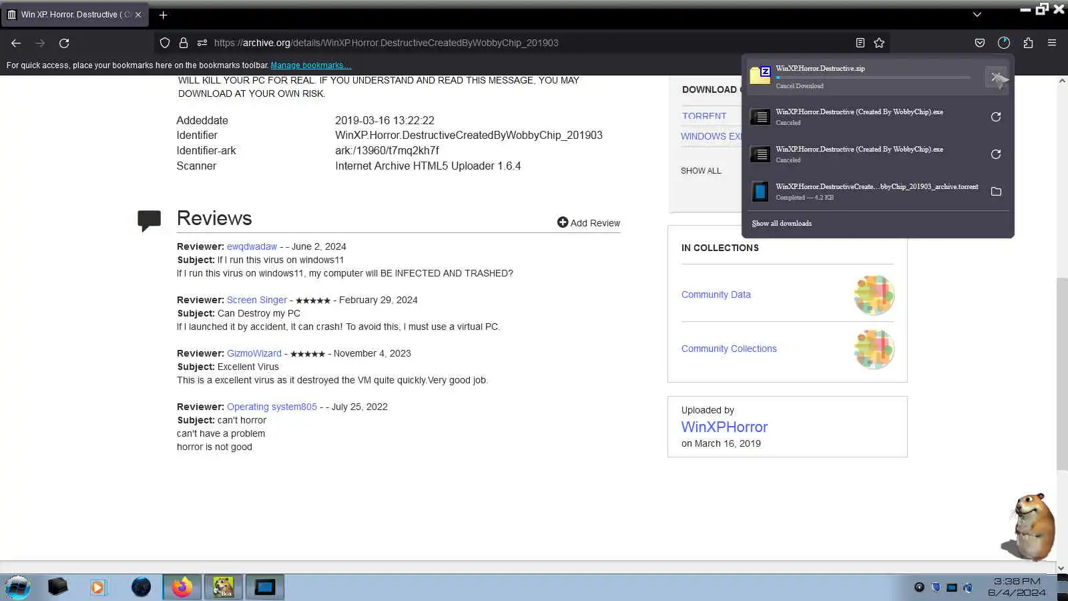Open TORRENT download option

coord(704,116)
